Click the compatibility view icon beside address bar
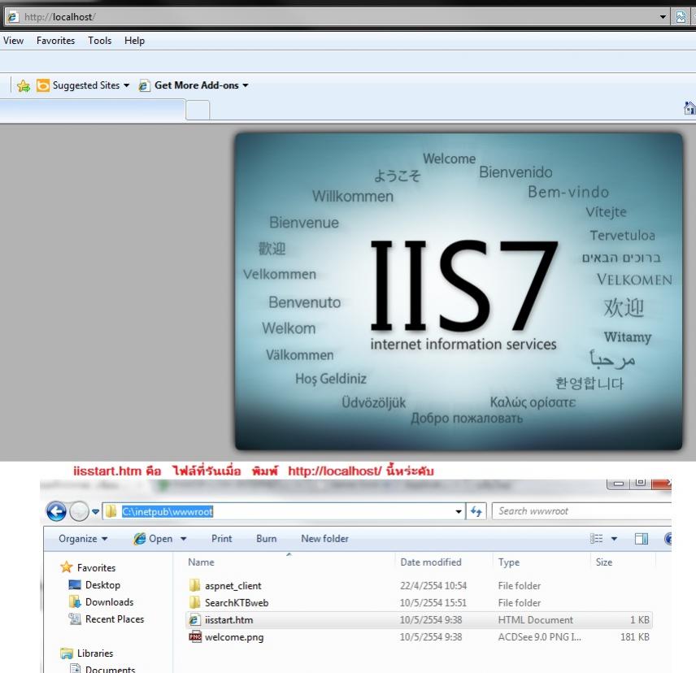The height and width of the screenshot is (673, 696). click(x=681, y=17)
